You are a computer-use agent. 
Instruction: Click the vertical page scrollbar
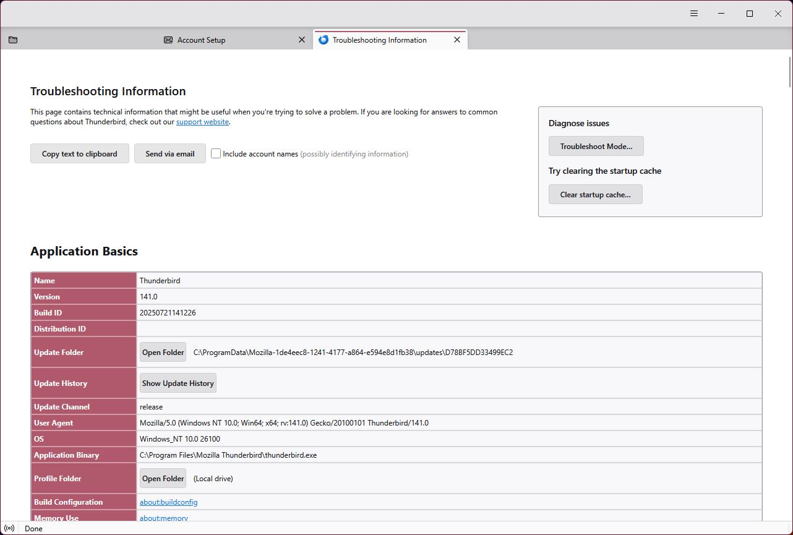click(789, 73)
